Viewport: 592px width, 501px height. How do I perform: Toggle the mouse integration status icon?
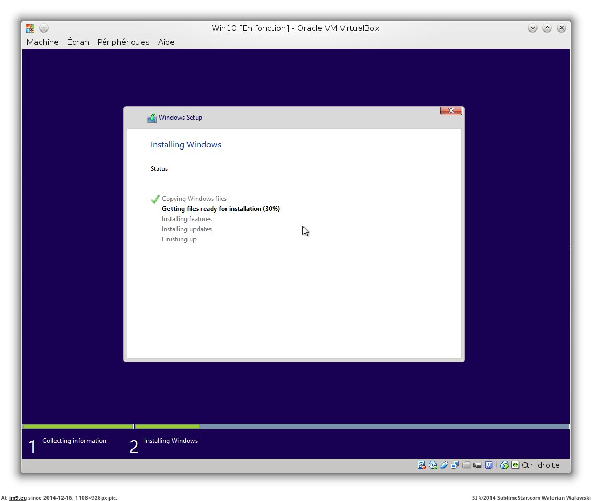(504, 465)
